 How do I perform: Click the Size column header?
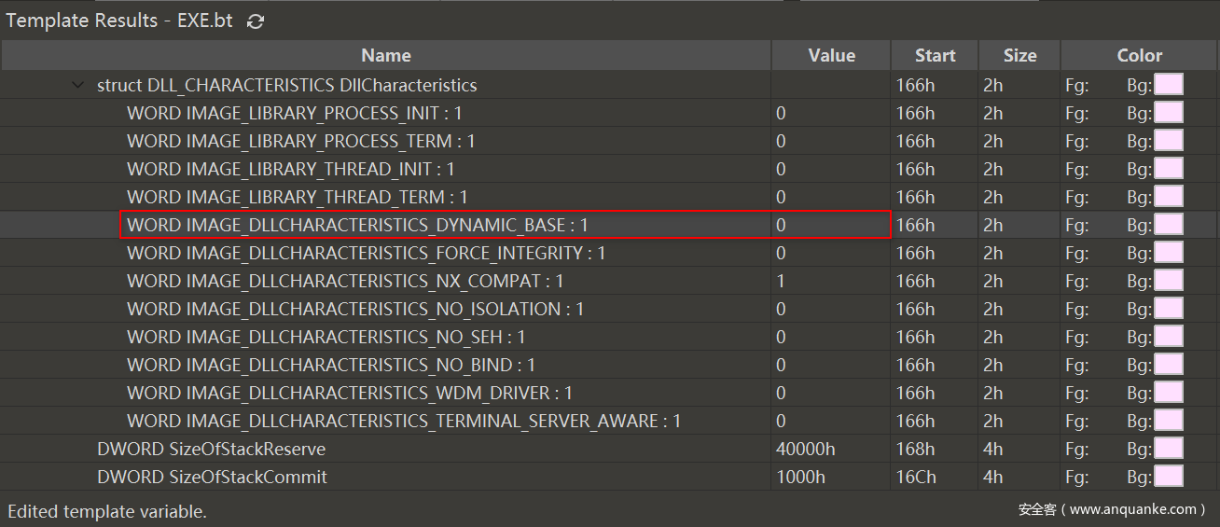1019,56
